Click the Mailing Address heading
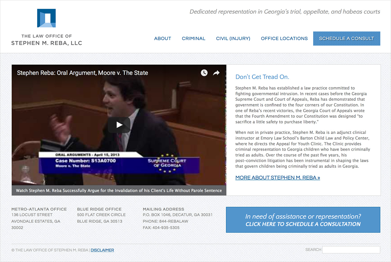The image size is (391, 262). (x=163, y=209)
